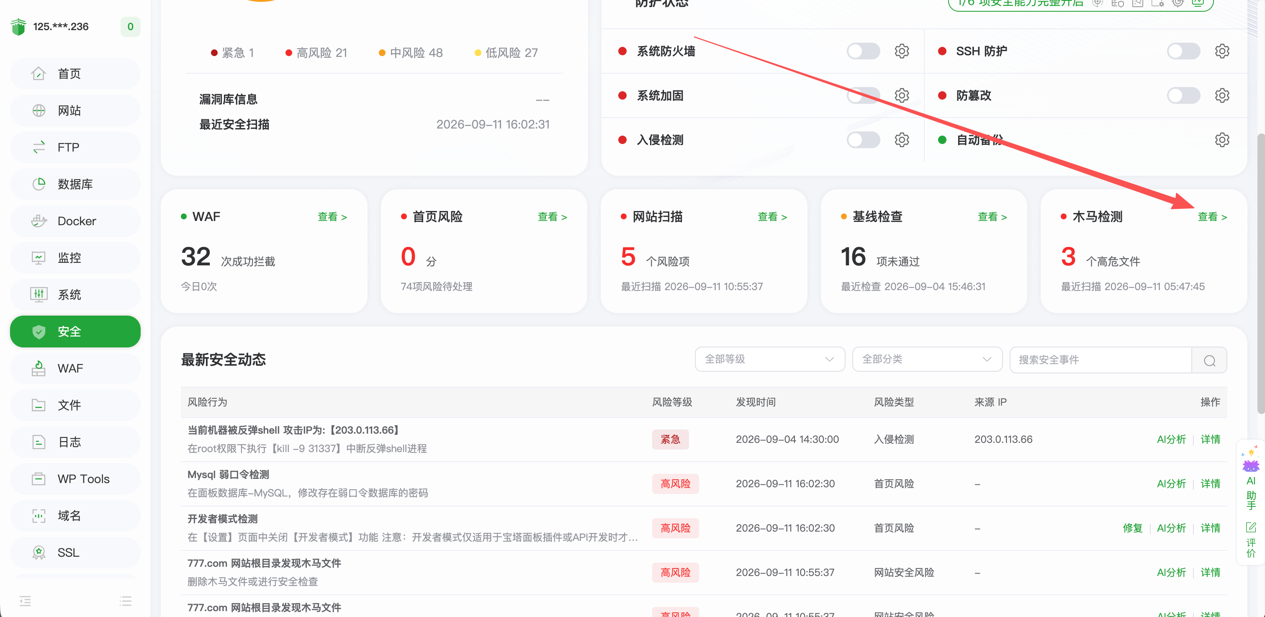
Task: Open settings gear for 入侵检测
Action: (x=902, y=140)
